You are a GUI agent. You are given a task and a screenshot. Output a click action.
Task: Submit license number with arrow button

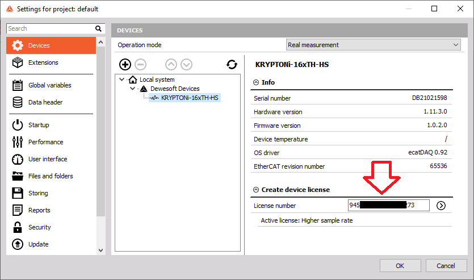pos(441,206)
